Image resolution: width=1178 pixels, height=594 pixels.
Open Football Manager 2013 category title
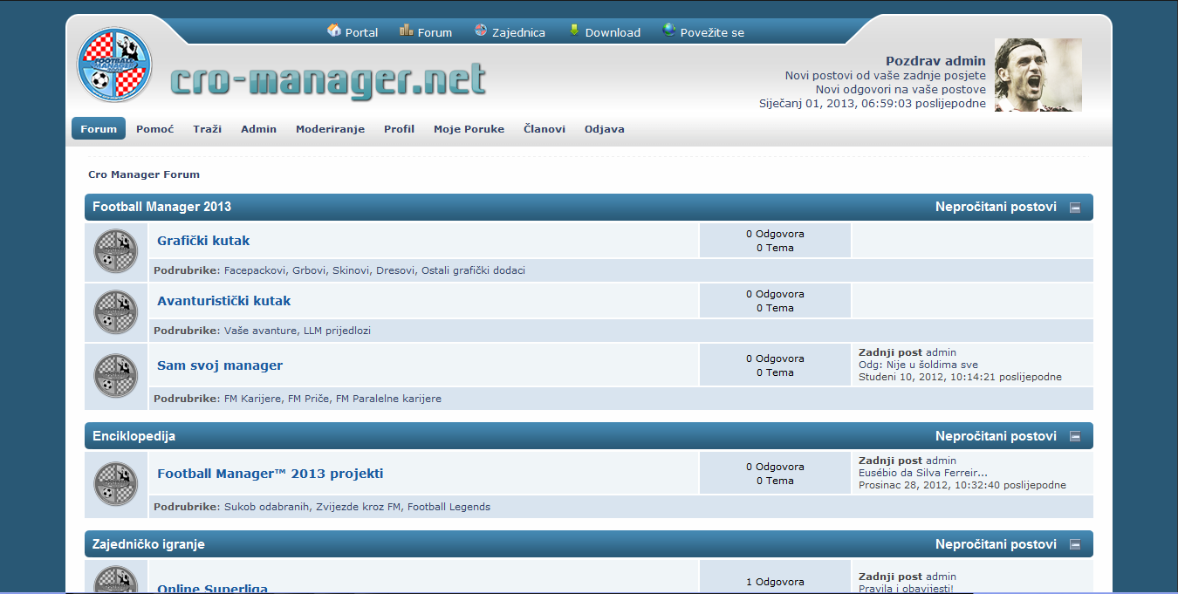coord(162,207)
